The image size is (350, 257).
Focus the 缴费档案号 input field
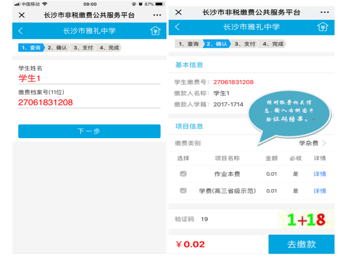click(89, 102)
